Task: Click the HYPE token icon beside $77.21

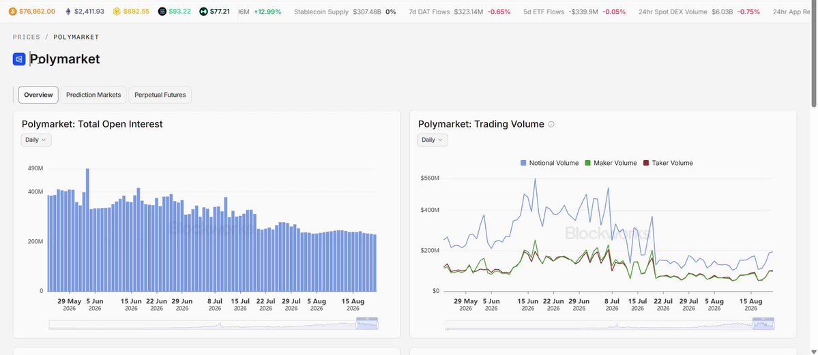Action: pos(203,12)
